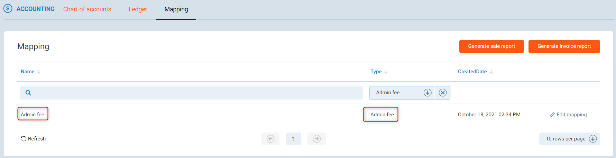The height and width of the screenshot is (158, 616).
Task: Click the Accounting dollar logo icon
Action: point(8,9)
